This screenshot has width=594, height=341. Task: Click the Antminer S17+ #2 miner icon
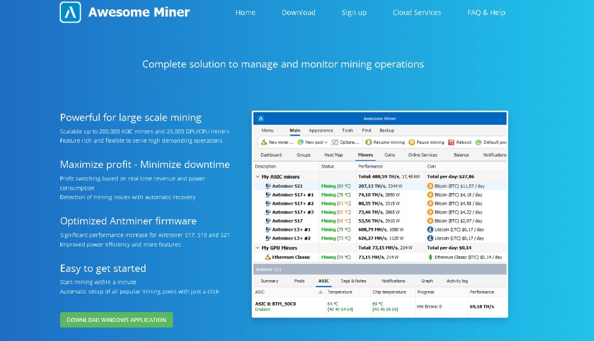pyautogui.click(x=268, y=204)
